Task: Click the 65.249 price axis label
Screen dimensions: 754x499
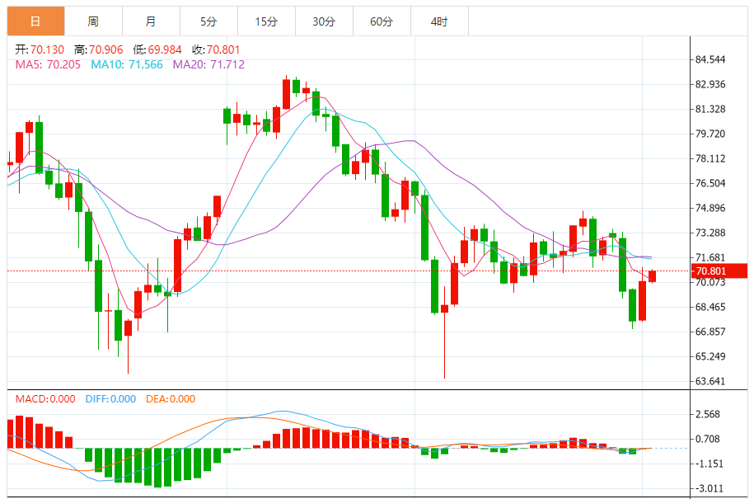Action: [x=710, y=356]
